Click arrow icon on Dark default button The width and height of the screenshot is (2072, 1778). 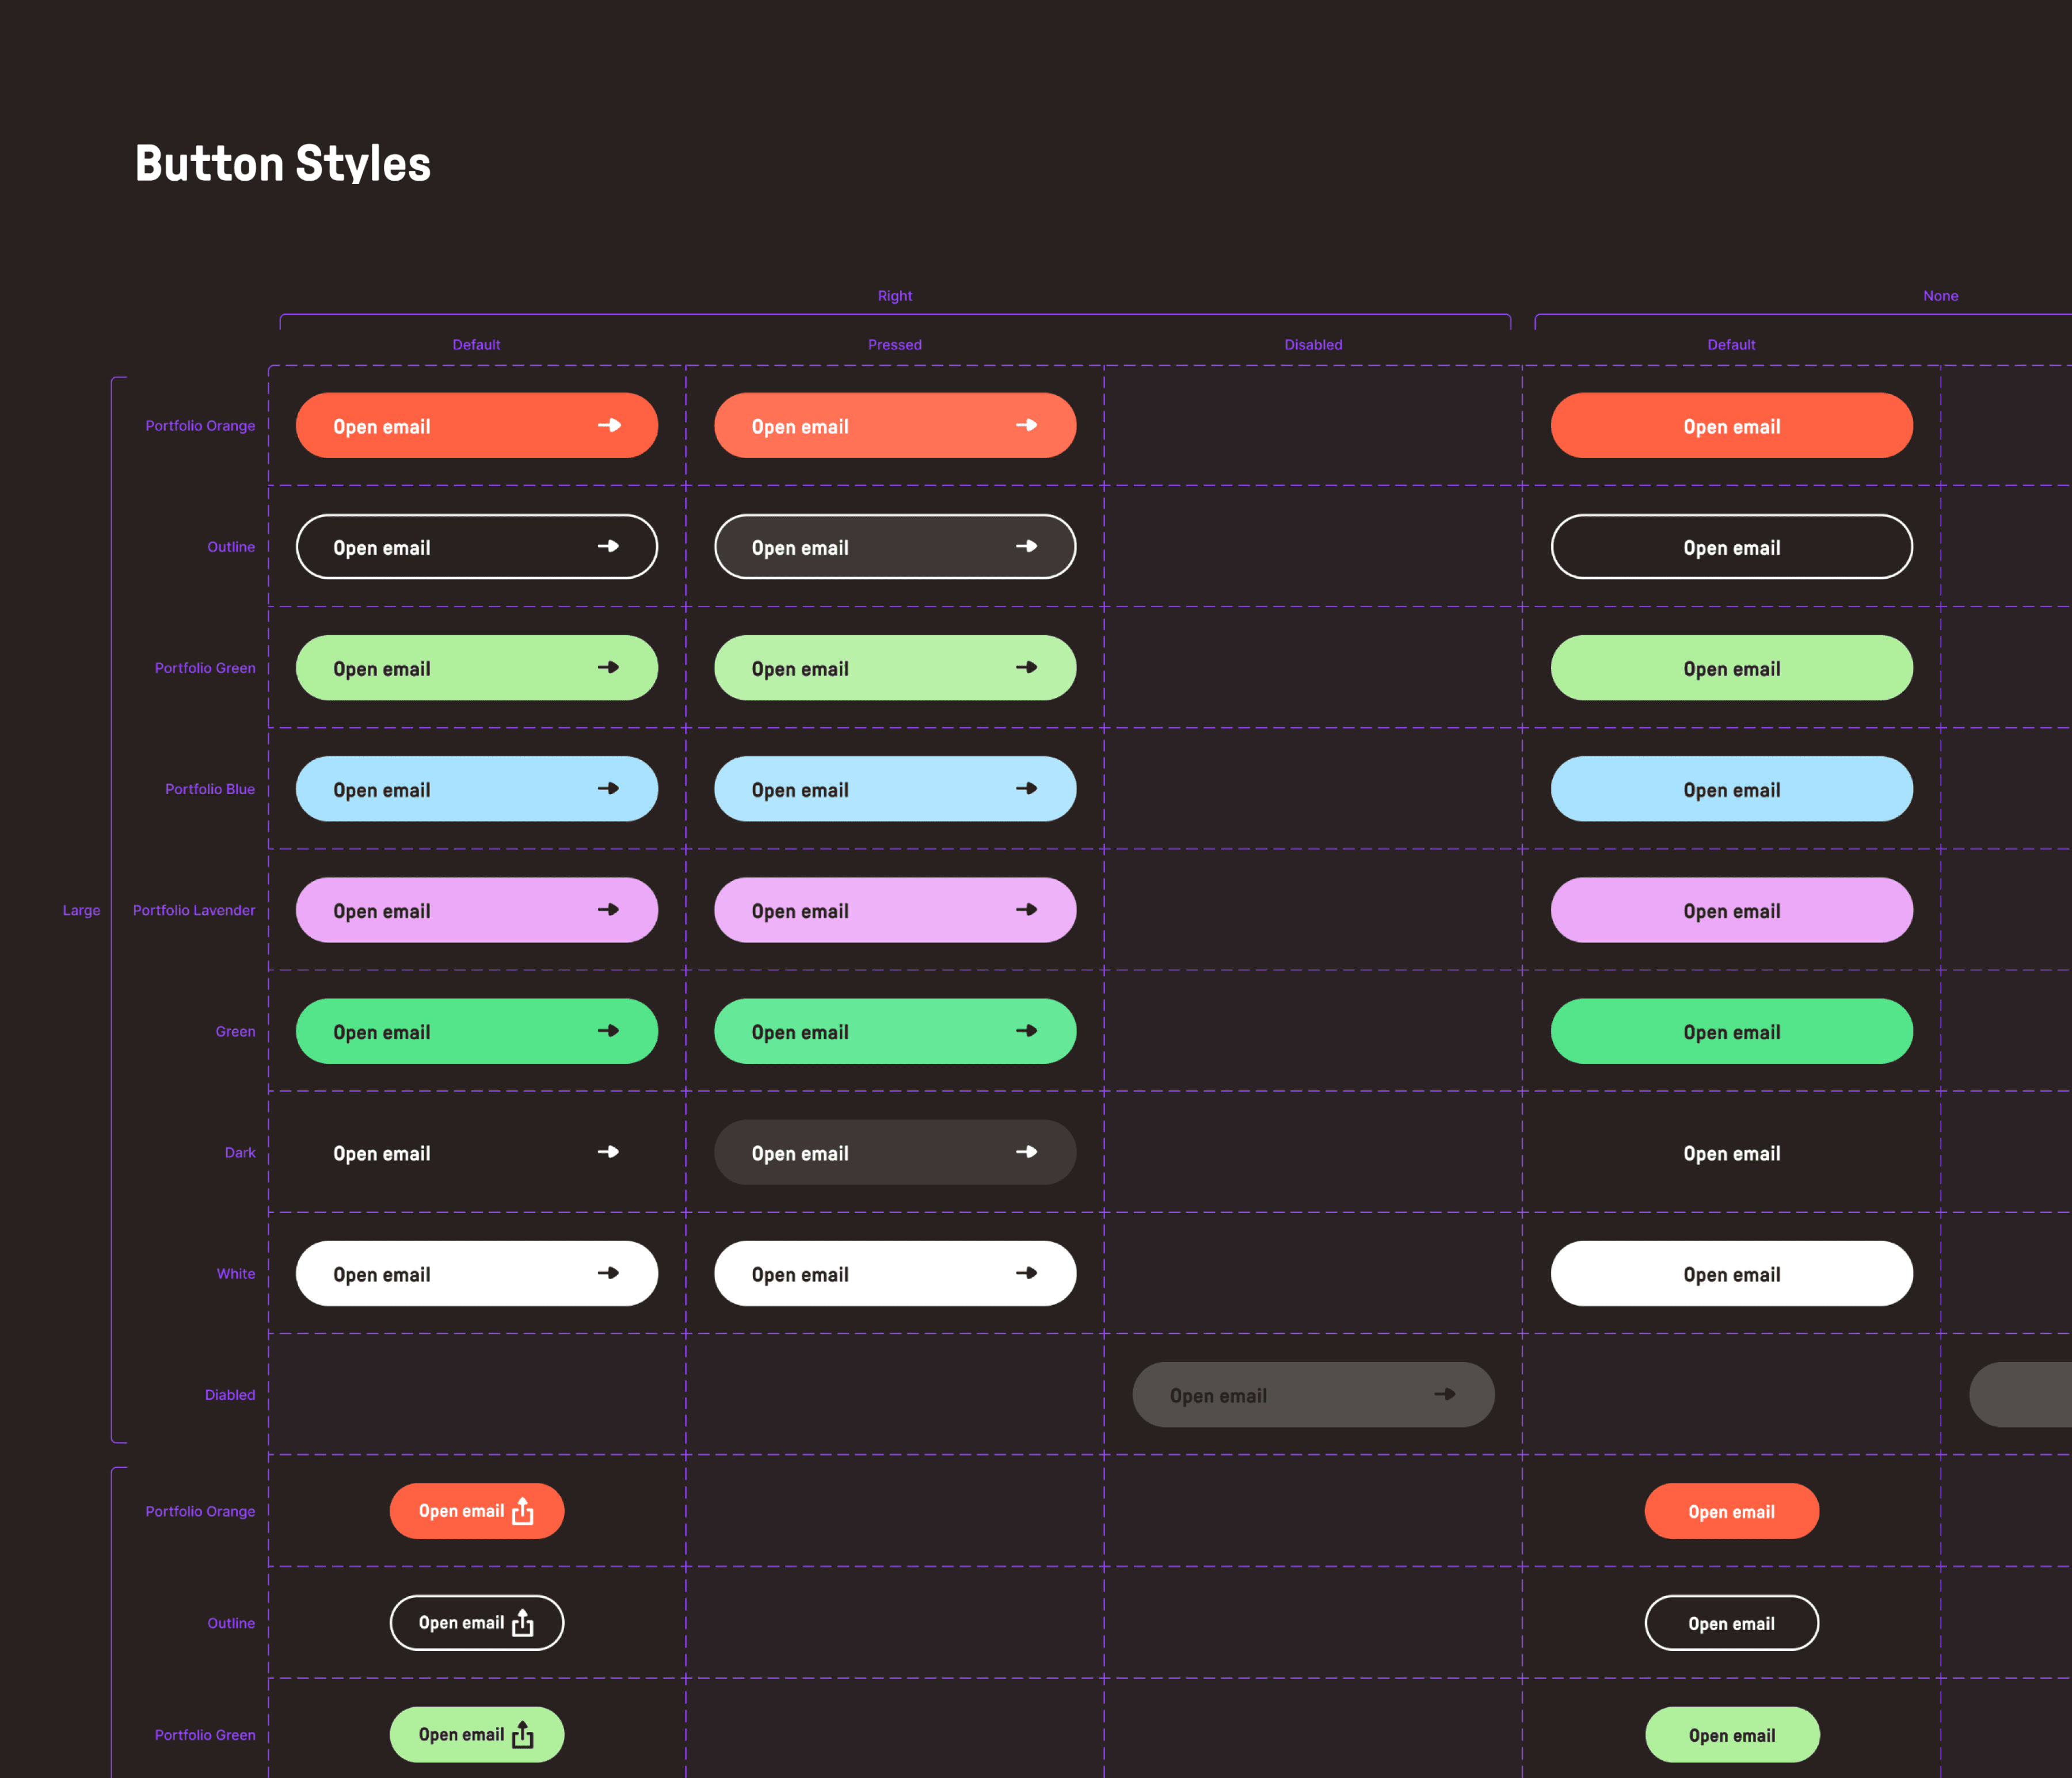(x=608, y=1152)
